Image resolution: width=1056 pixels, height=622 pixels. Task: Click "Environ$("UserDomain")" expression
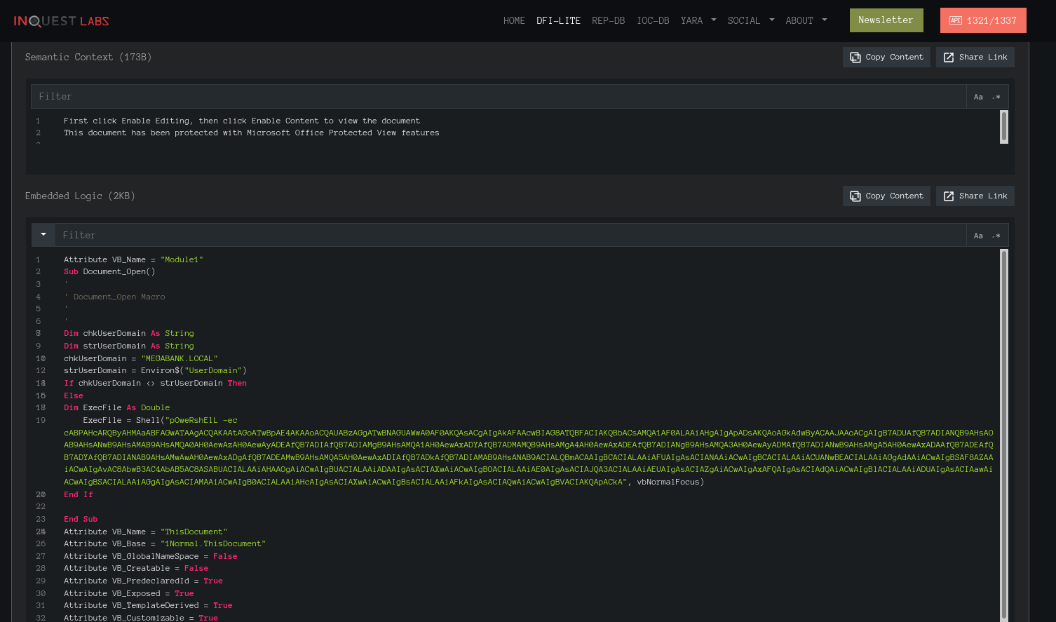194,370
